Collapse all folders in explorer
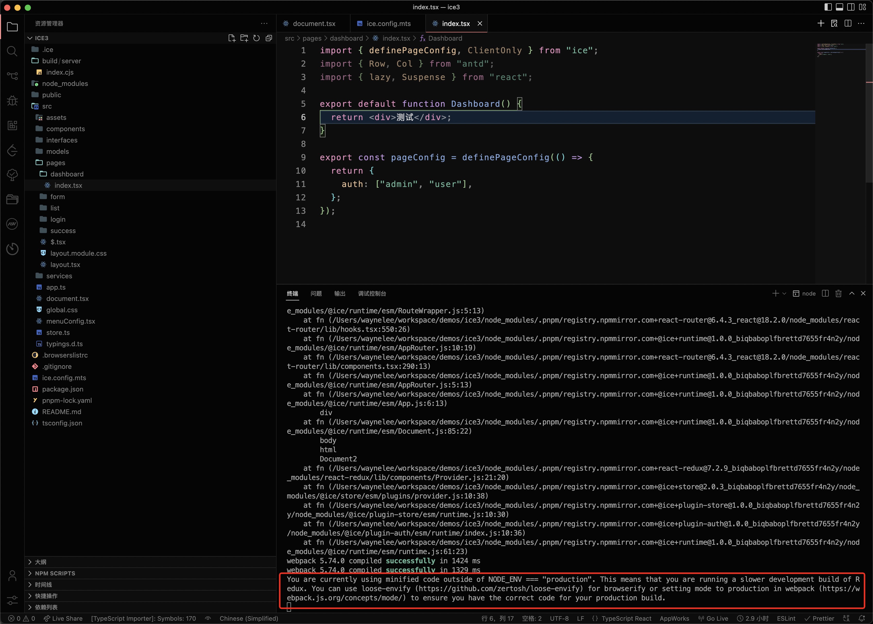This screenshot has height=624, width=873. click(x=269, y=38)
